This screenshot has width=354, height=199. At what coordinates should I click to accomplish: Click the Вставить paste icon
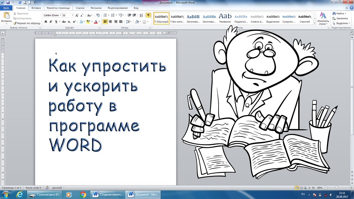point(6,15)
